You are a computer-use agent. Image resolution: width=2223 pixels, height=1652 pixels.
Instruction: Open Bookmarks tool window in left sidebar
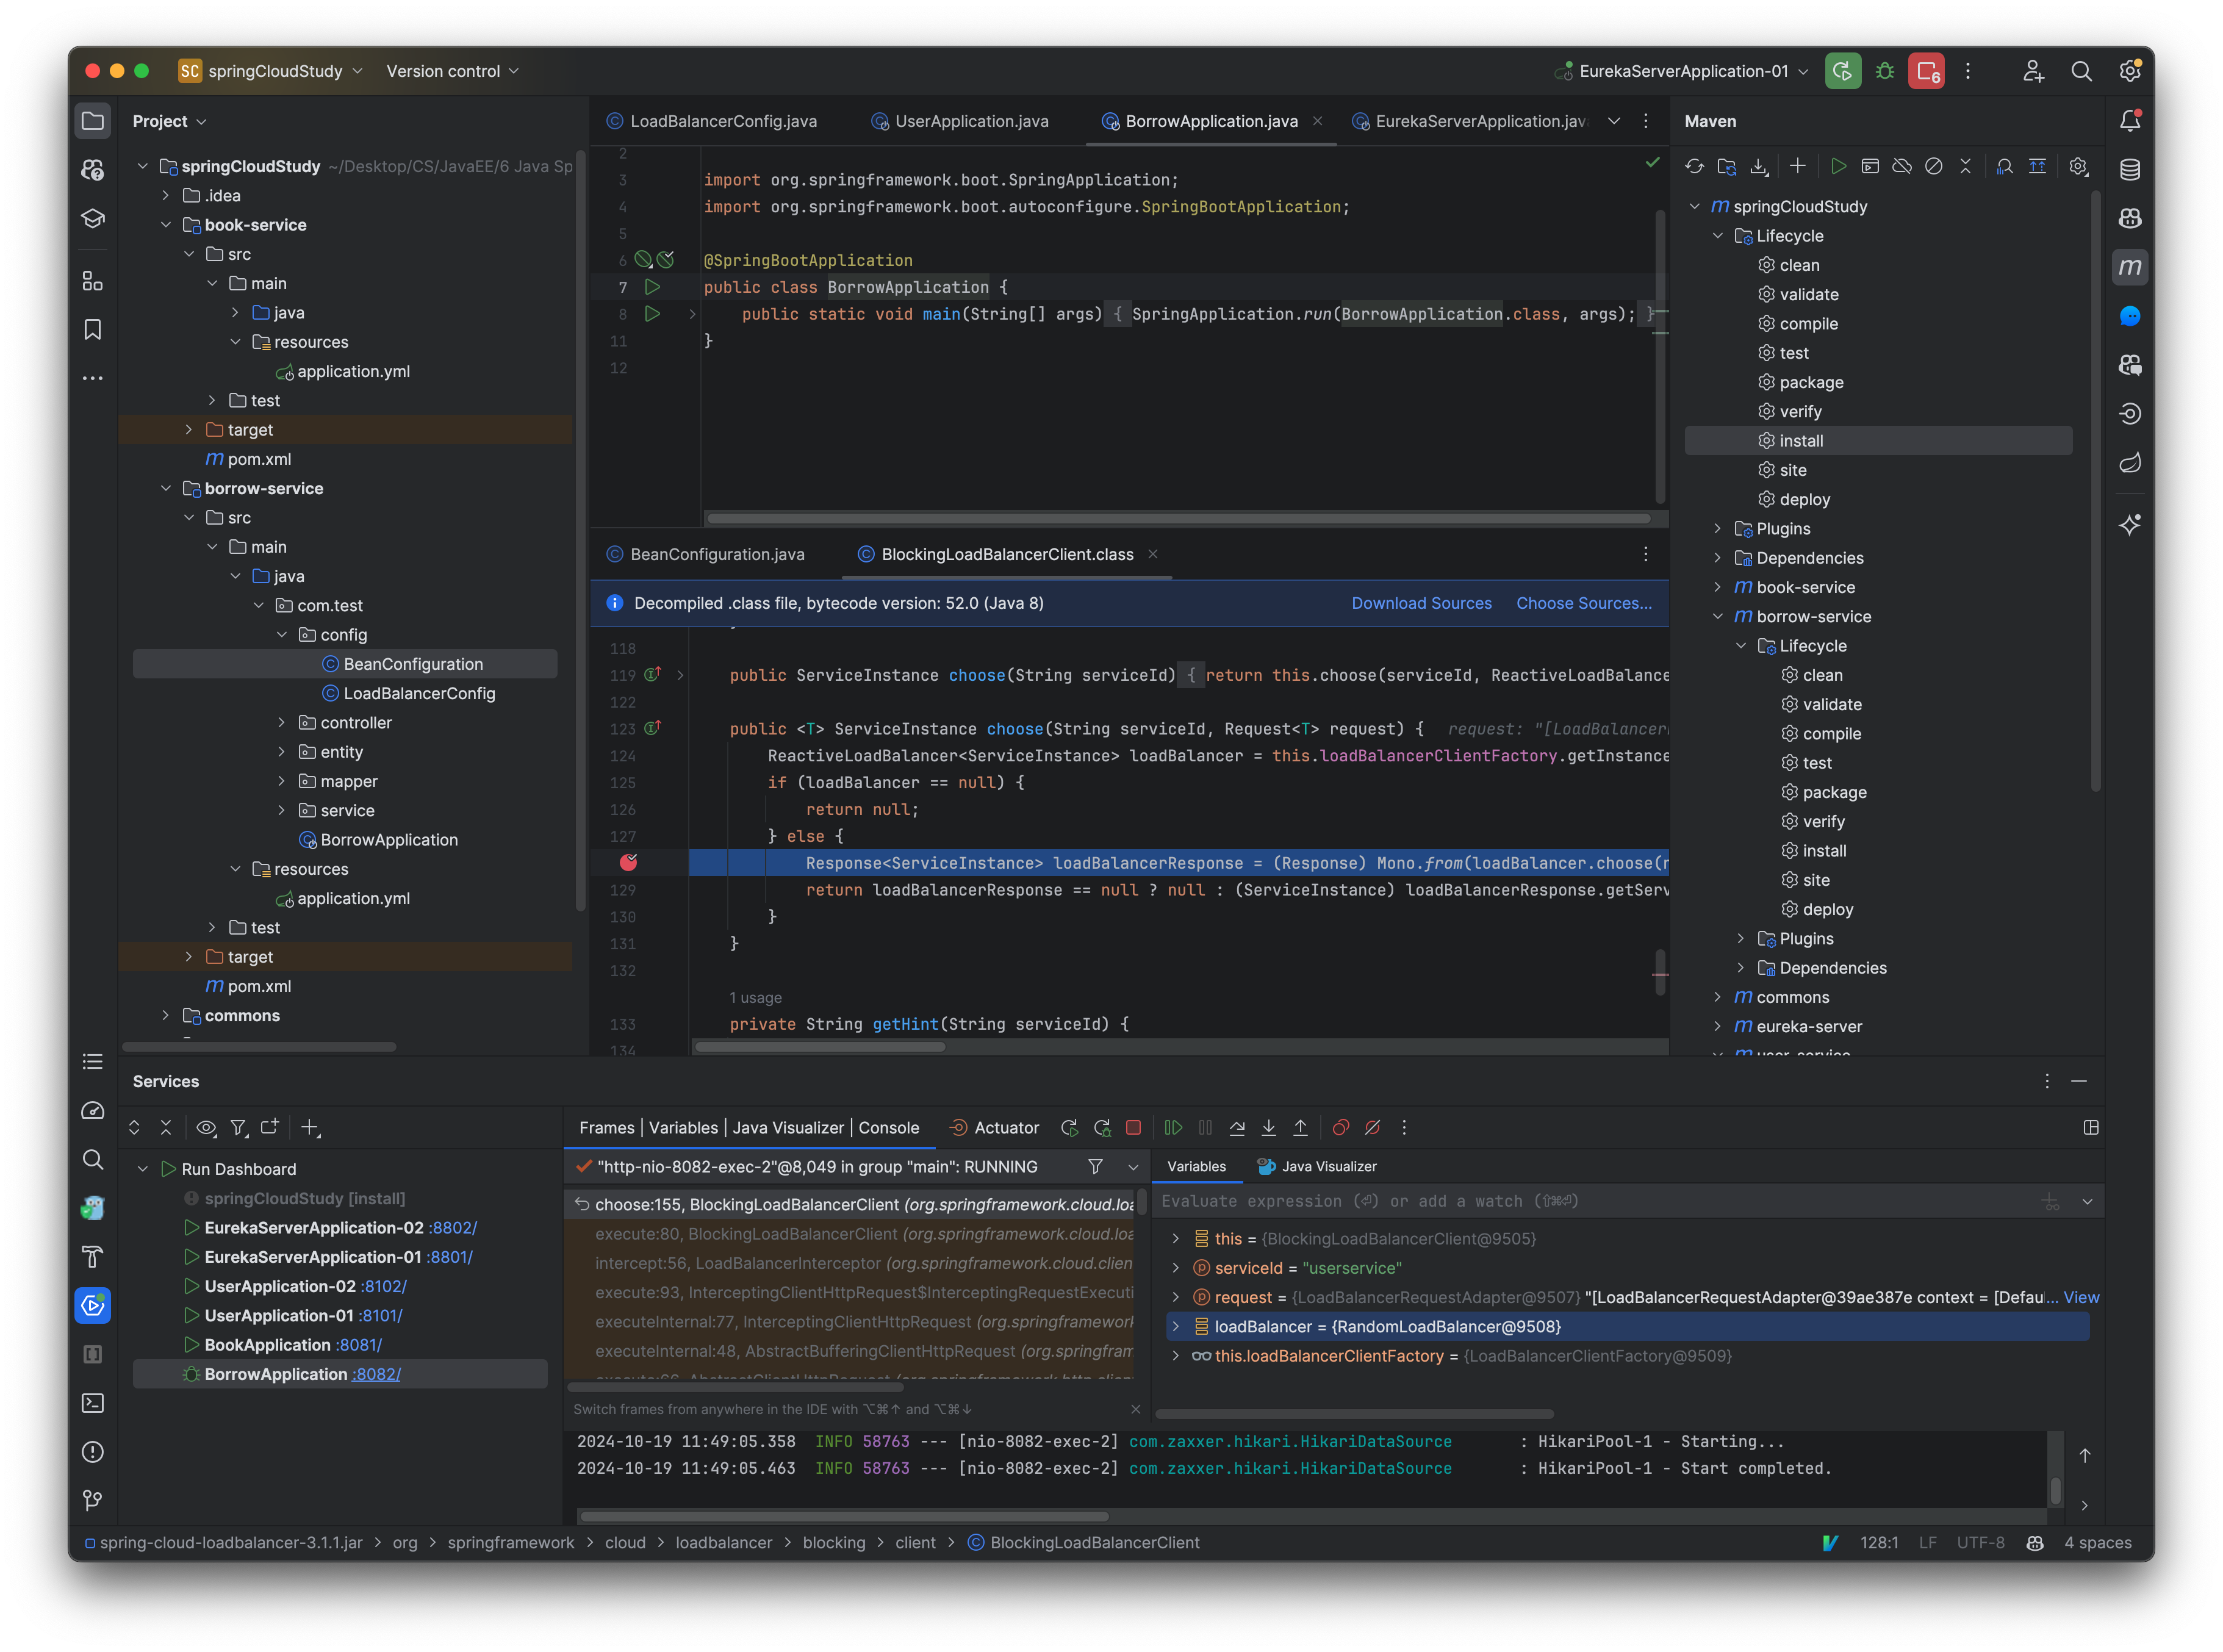point(92,330)
